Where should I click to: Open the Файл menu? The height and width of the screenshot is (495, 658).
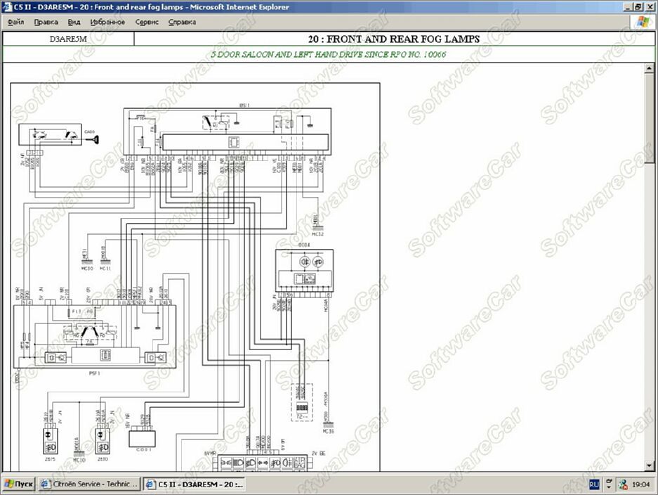click(x=15, y=22)
